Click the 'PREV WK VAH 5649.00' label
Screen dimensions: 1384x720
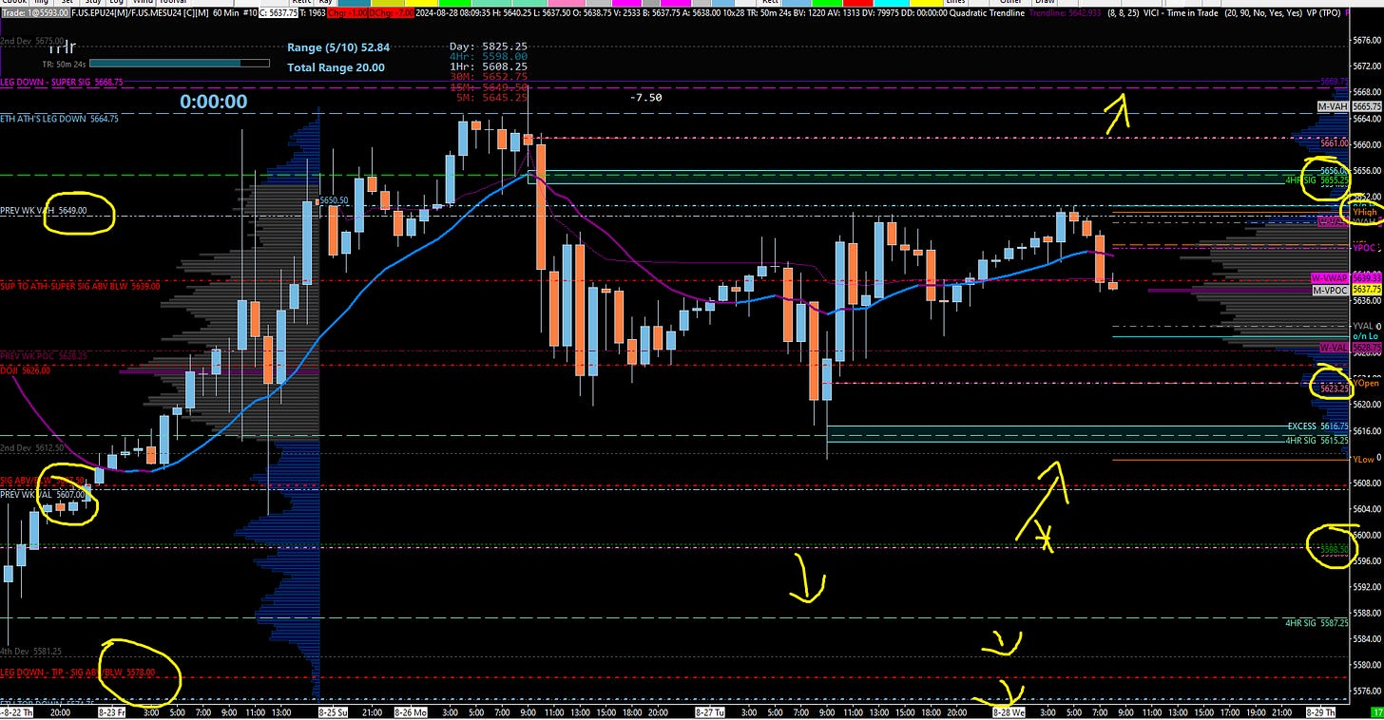(x=44, y=211)
